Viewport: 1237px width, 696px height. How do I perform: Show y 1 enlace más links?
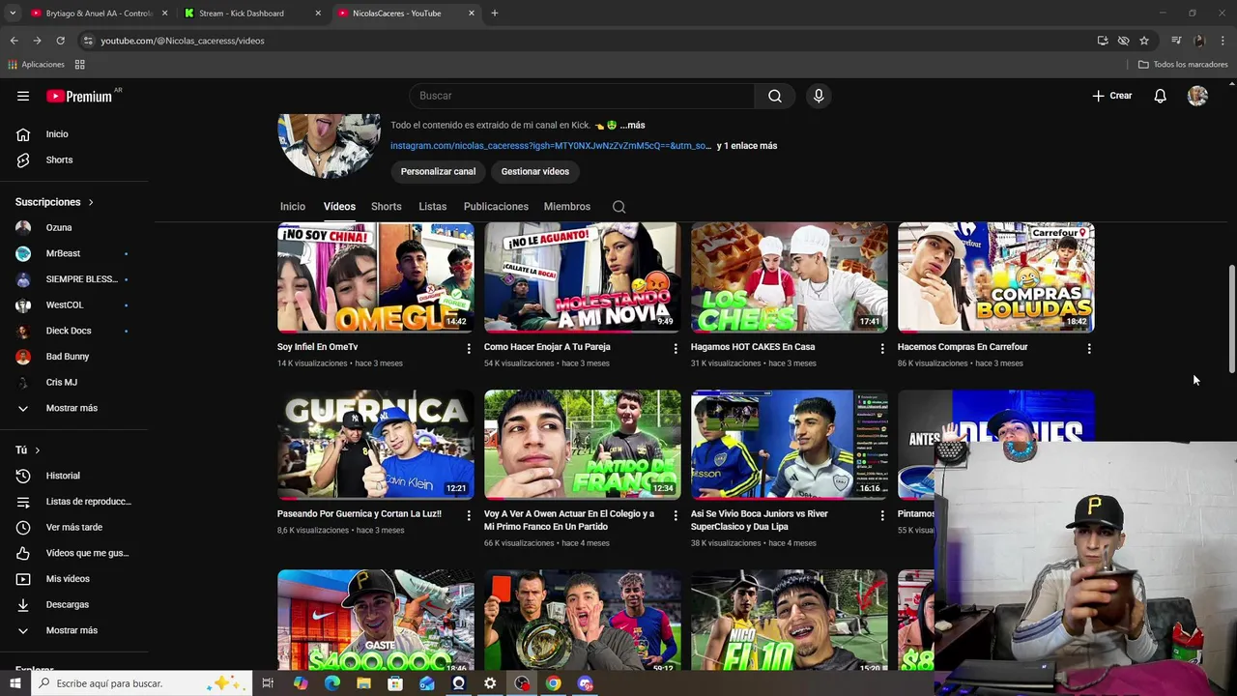pyautogui.click(x=747, y=146)
